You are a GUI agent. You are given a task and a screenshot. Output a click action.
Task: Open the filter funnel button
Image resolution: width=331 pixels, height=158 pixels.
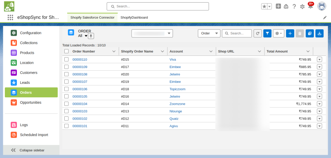coord(267,33)
